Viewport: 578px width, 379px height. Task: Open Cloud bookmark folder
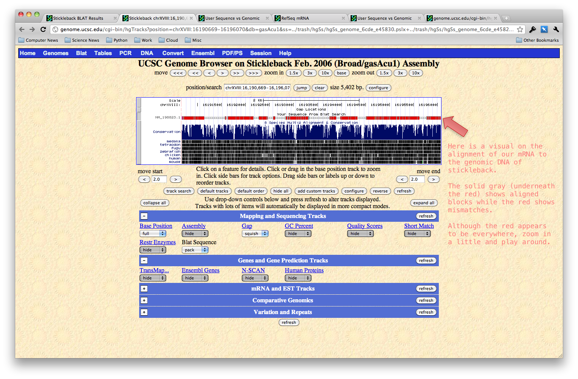pos(168,40)
